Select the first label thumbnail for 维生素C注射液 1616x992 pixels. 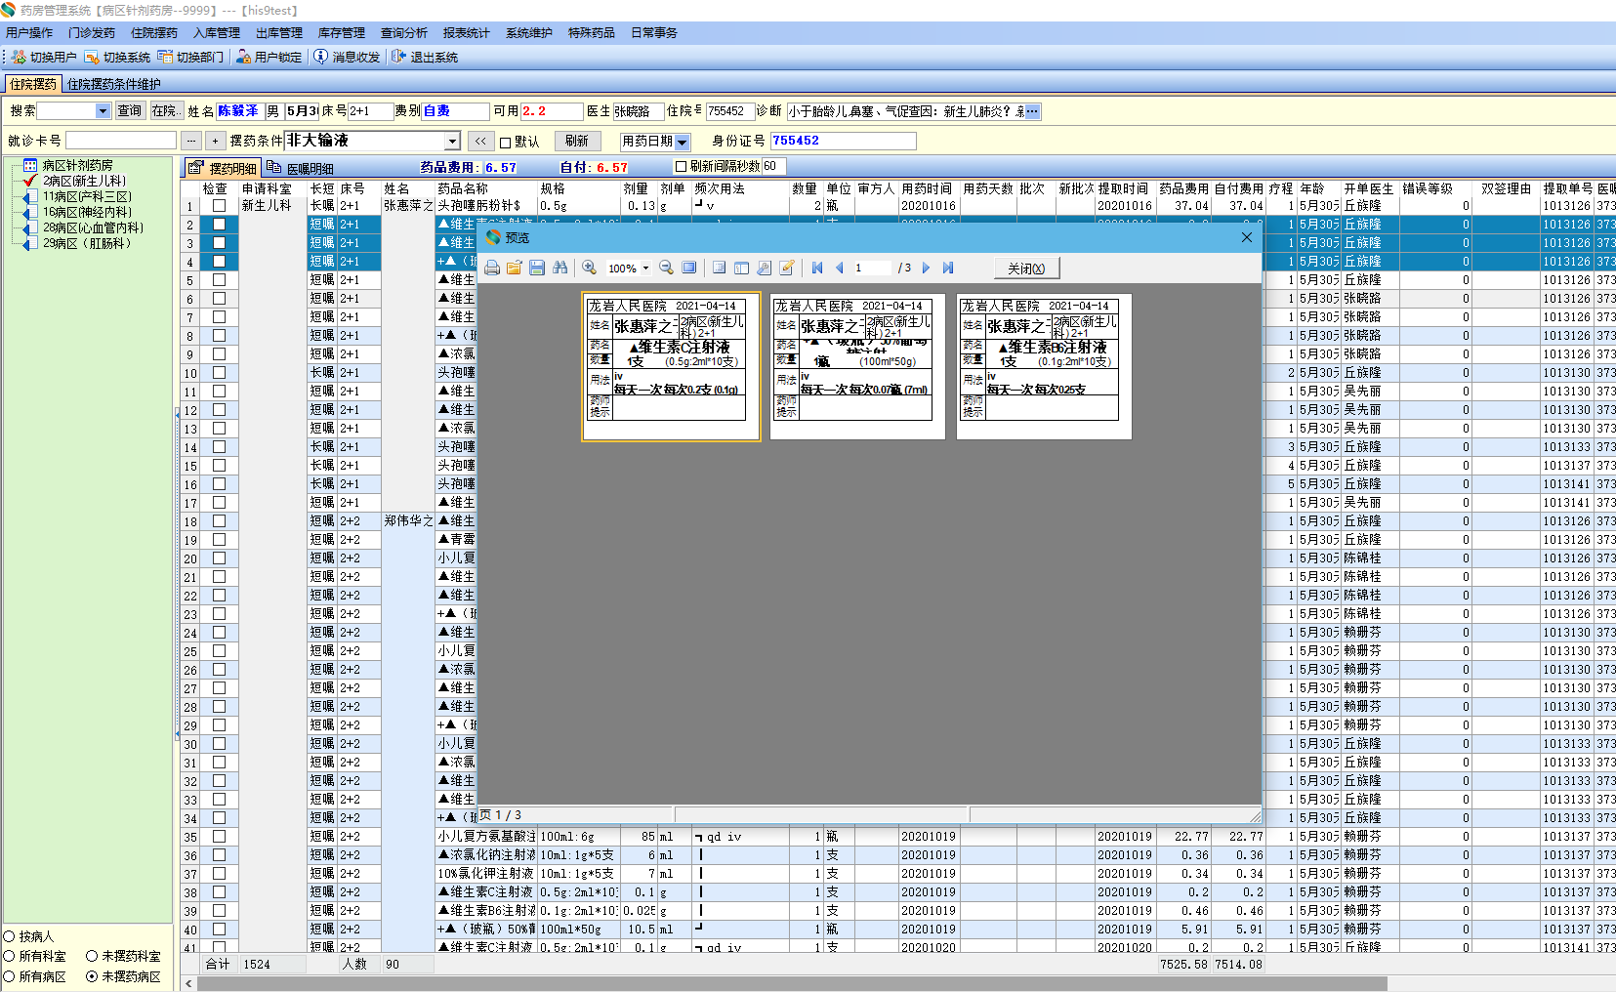pos(671,367)
